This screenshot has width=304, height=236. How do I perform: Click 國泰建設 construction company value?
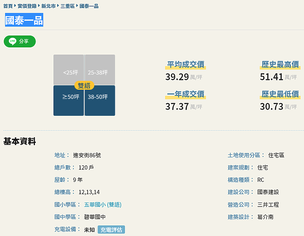point(268,192)
